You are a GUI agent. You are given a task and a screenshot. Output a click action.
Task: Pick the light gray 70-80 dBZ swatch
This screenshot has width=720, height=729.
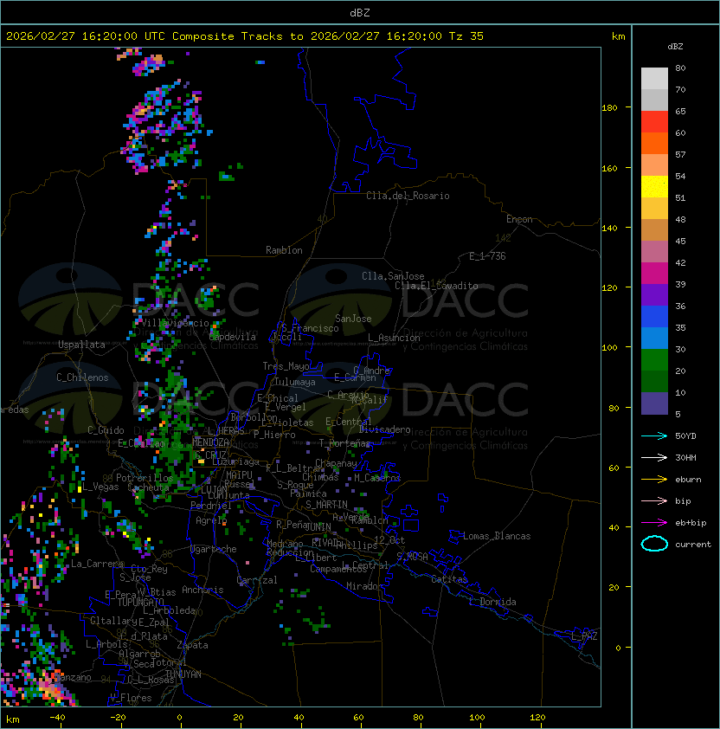pyautogui.click(x=654, y=79)
